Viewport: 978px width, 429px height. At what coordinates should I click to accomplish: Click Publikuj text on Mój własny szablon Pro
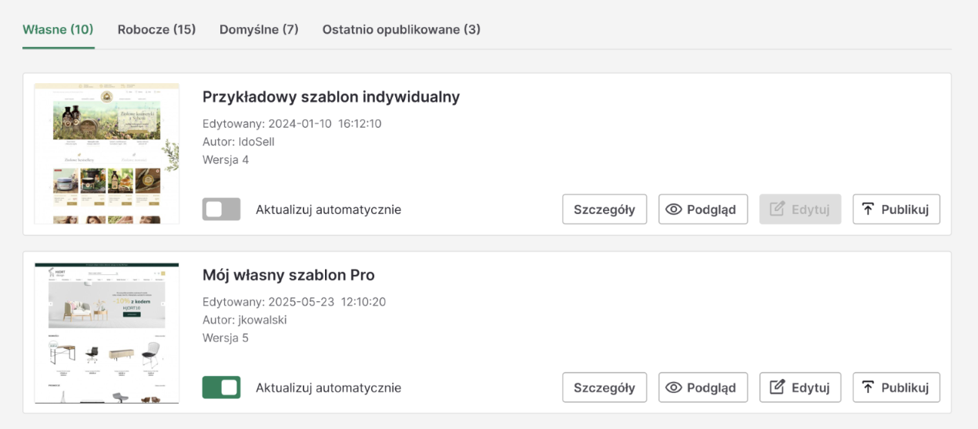pyautogui.click(x=905, y=387)
